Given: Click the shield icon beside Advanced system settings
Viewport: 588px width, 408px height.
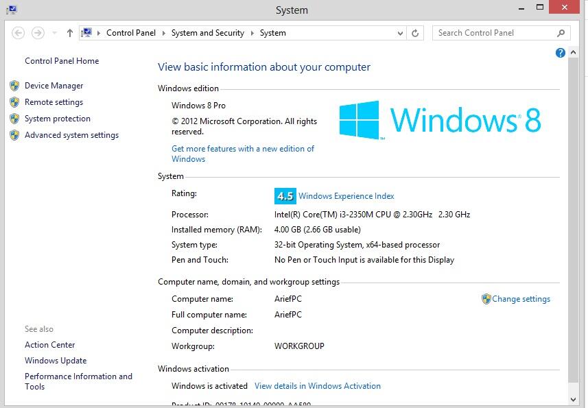Looking at the screenshot, I should tap(14, 135).
